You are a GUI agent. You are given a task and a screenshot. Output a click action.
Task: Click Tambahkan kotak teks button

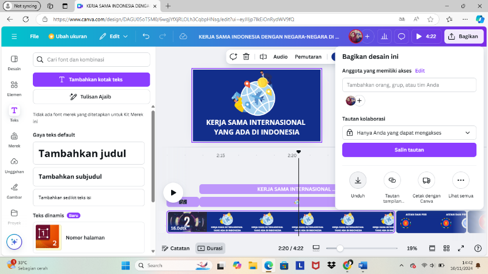pos(91,79)
